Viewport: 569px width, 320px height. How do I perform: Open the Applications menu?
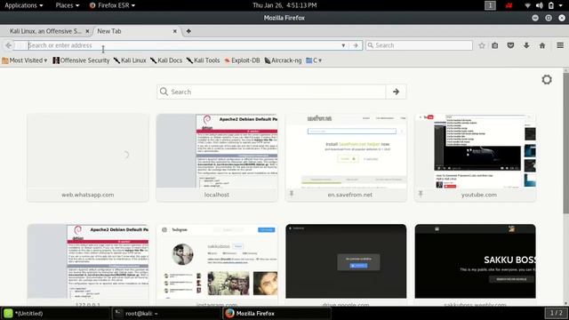click(x=24, y=5)
